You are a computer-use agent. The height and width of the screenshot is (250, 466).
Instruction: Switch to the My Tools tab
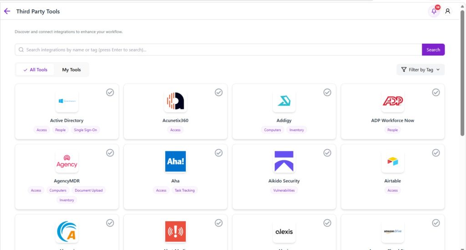(71, 70)
